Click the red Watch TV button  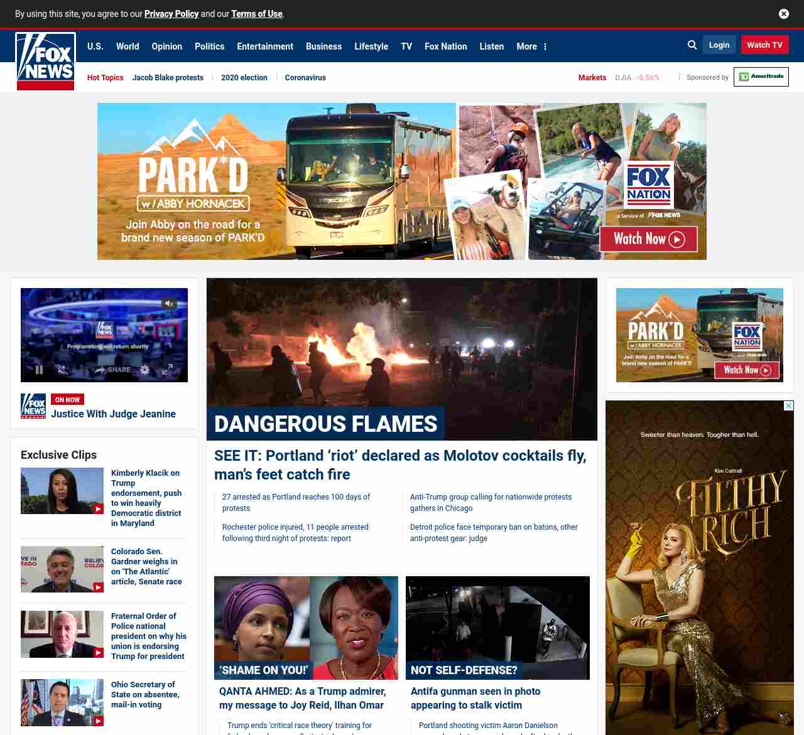tap(764, 45)
